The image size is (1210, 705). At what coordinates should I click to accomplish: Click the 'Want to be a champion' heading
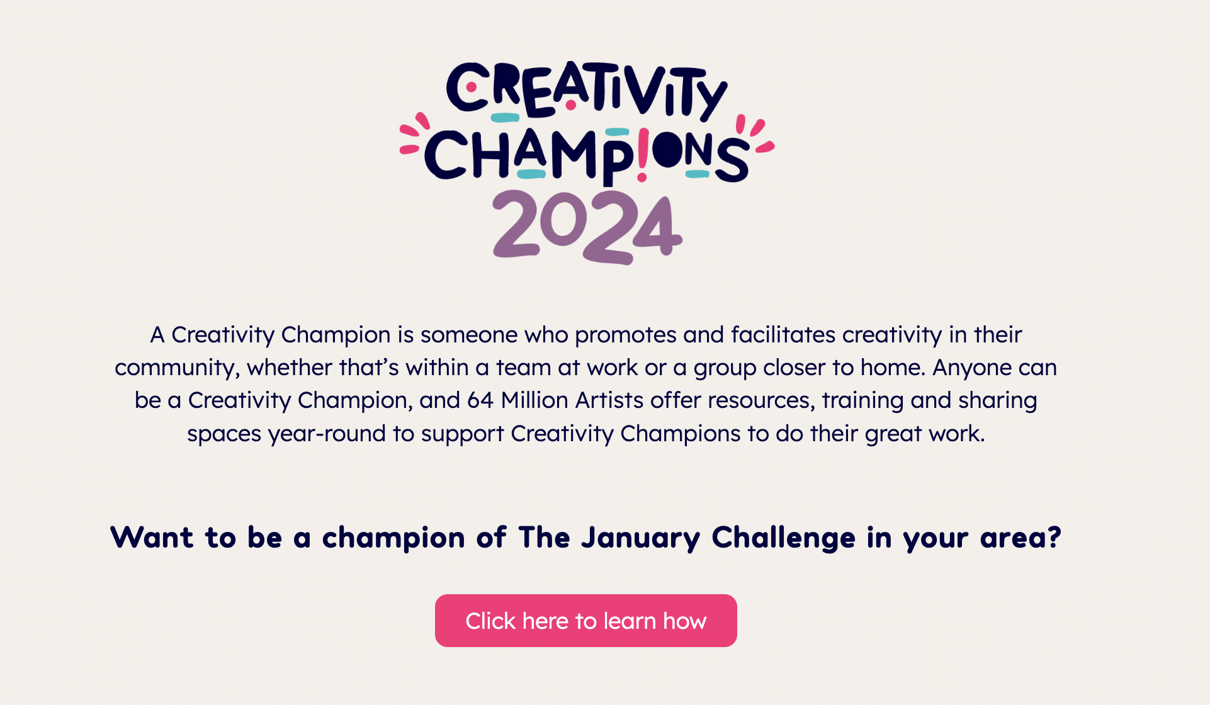point(585,538)
